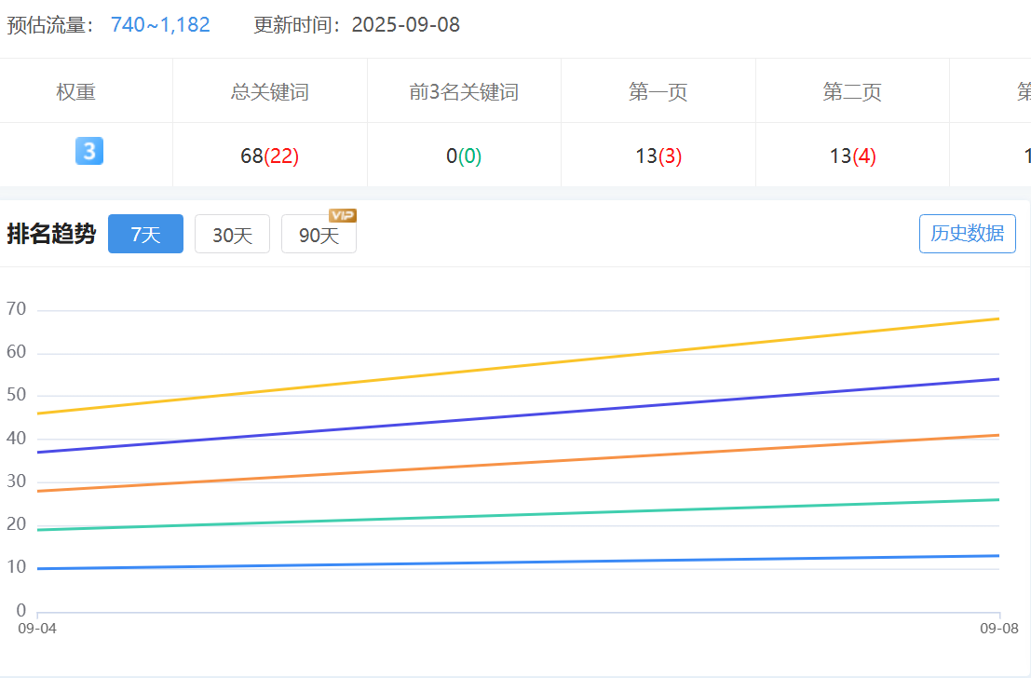This screenshot has height=678, width=1031.
Task: Click the 总关键词 value 68(22)
Action: point(269,156)
